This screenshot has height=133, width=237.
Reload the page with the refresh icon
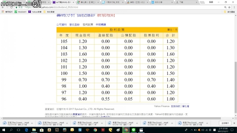tap(12, 7)
